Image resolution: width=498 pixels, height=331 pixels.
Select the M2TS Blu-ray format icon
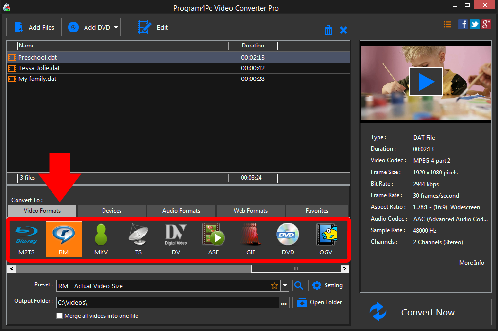tap(27, 239)
